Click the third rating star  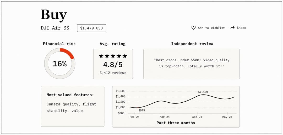pyautogui.click(x=113, y=56)
